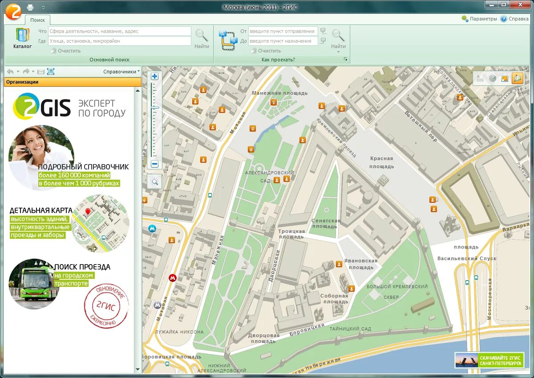Open the Как проехать dialog launcher corner
The height and width of the screenshot is (378, 534).
coord(345,60)
